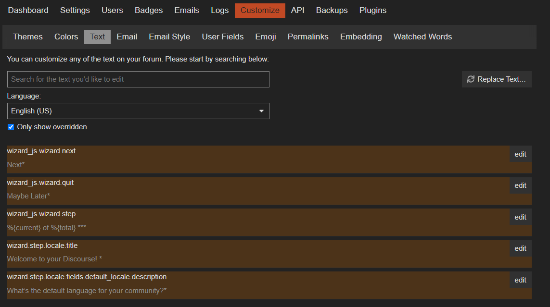The width and height of the screenshot is (550, 307).
Task: Open the Plugins admin section
Action: [373, 11]
